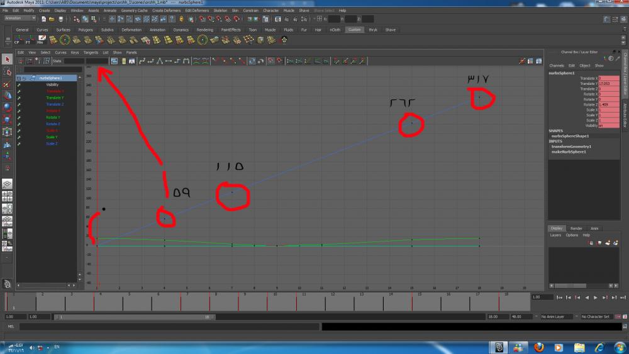Click the CP shelf icon

pyautogui.click(x=18, y=40)
